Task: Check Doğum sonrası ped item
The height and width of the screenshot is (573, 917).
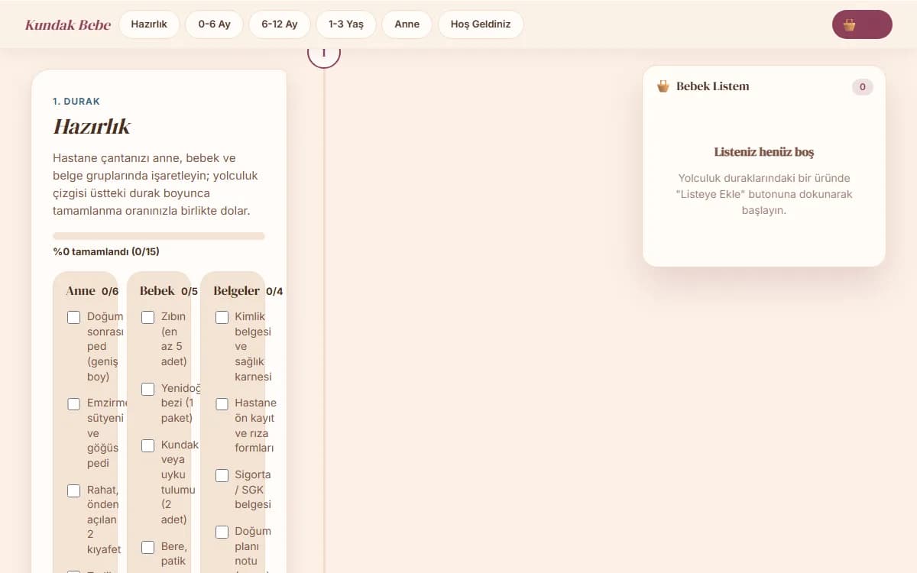Action: click(74, 317)
